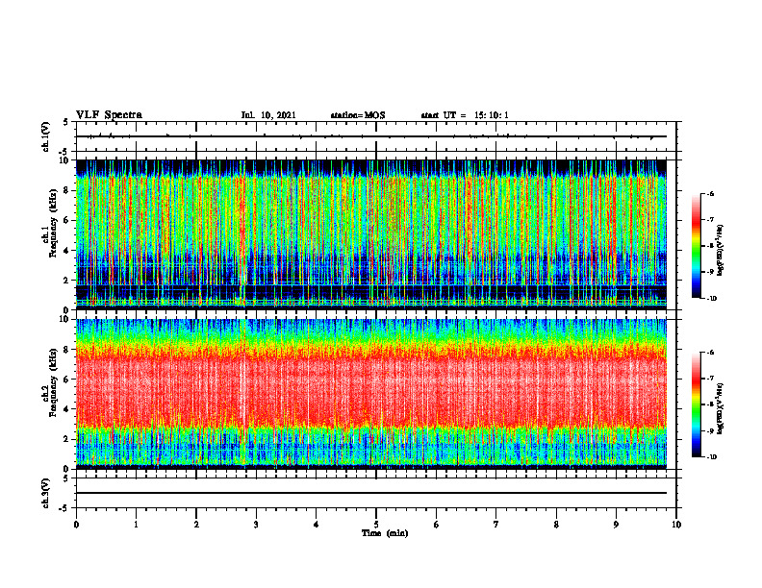The width and height of the screenshot is (762, 588).
Task: Click the "10" kHz tick of ch.2 spectrogram
Action: pyautogui.click(x=66, y=319)
